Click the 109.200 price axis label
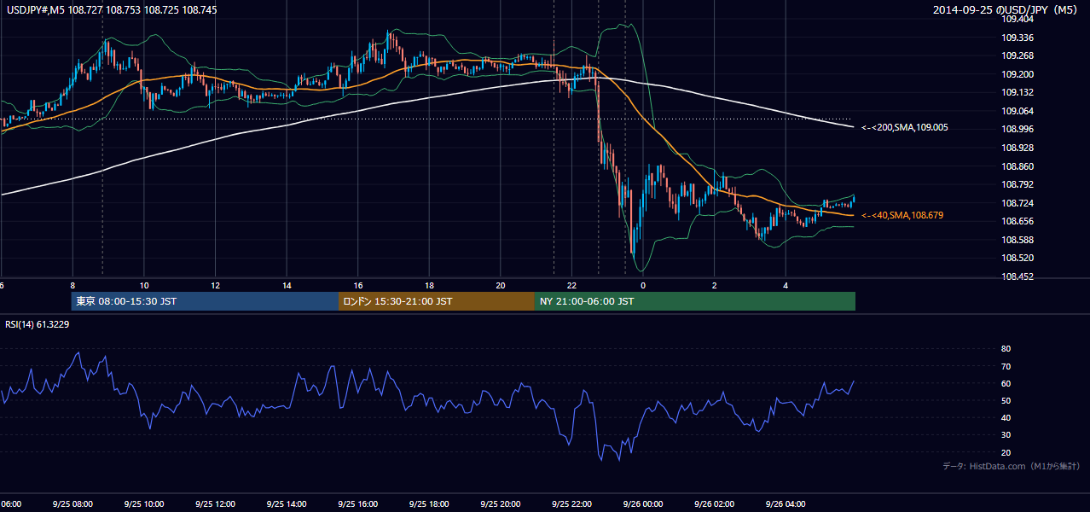This screenshot has width=1090, height=512. 1018,74
